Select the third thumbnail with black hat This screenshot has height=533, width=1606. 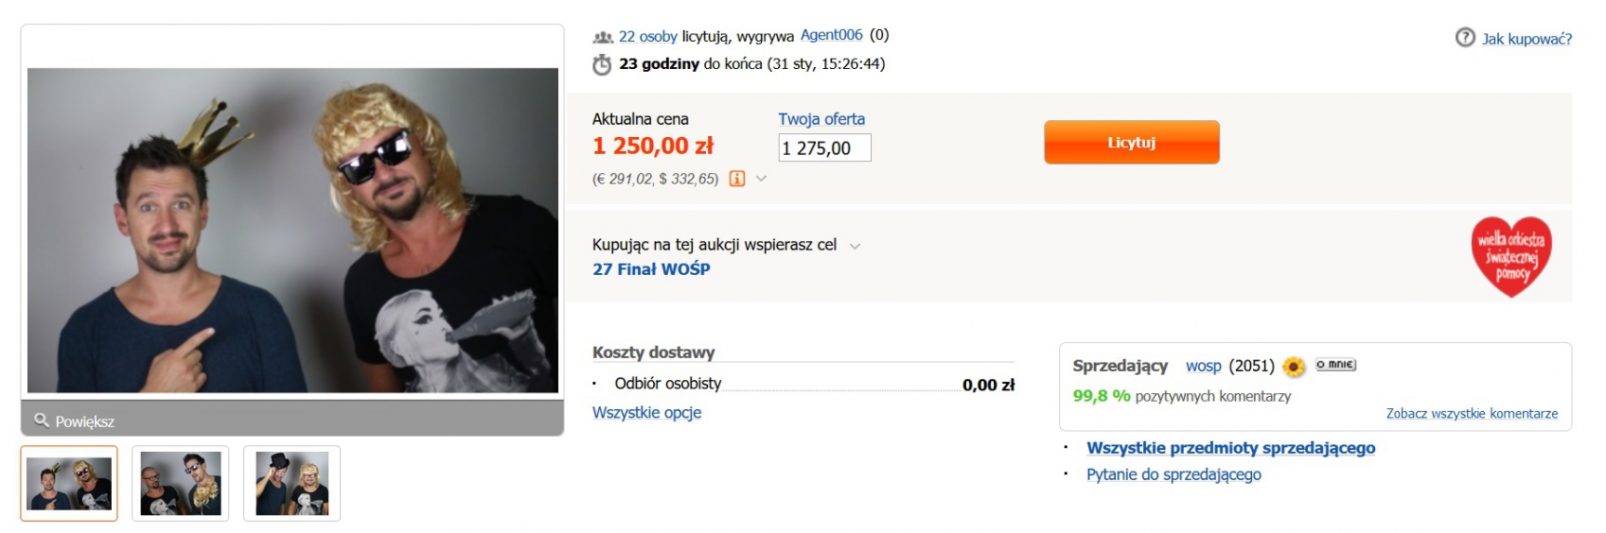(291, 483)
